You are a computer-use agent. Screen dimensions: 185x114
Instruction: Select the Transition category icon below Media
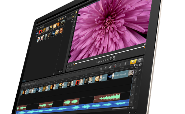click(x=75, y=17)
